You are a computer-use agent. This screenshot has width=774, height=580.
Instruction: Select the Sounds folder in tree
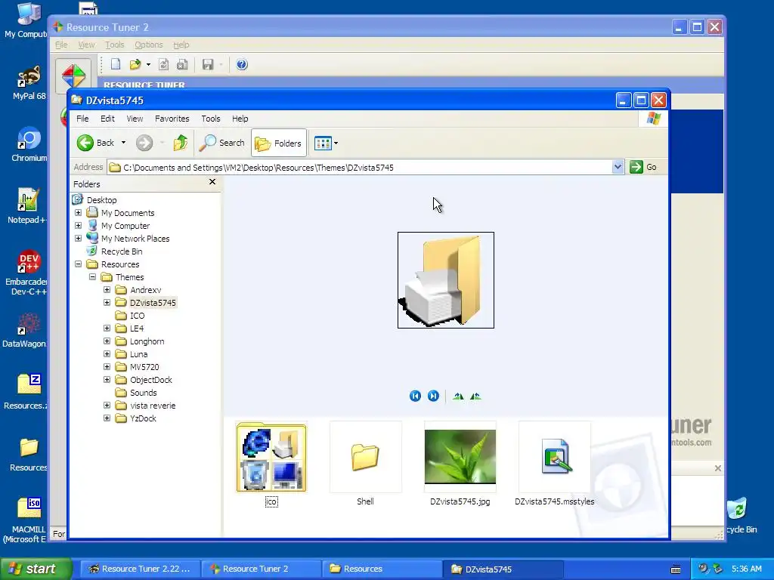(143, 393)
